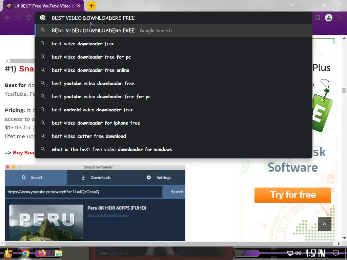The width and height of the screenshot is (347, 260).
Task: Open the tab search dropdown chevron
Action: pos(292,5)
